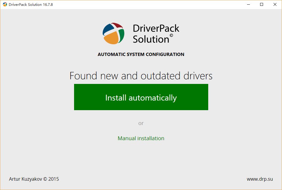Click the 'AUTOMATIC SYSTEM CONFIGURATION' subtitle
The height and width of the screenshot is (190, 282).
(x=141, y=54)
